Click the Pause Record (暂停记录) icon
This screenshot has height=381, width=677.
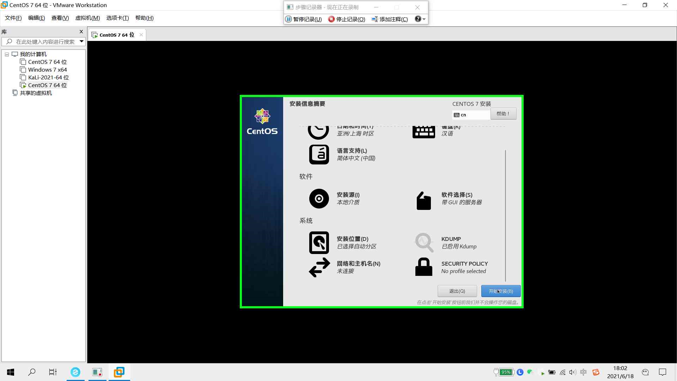(289, 19)
